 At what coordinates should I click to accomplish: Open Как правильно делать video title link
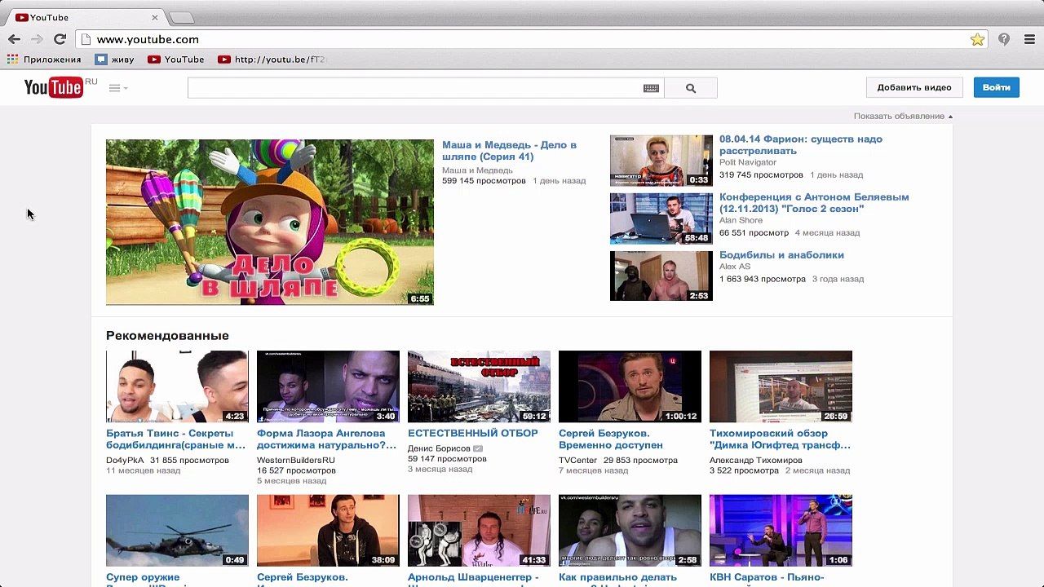coord(618,578)
